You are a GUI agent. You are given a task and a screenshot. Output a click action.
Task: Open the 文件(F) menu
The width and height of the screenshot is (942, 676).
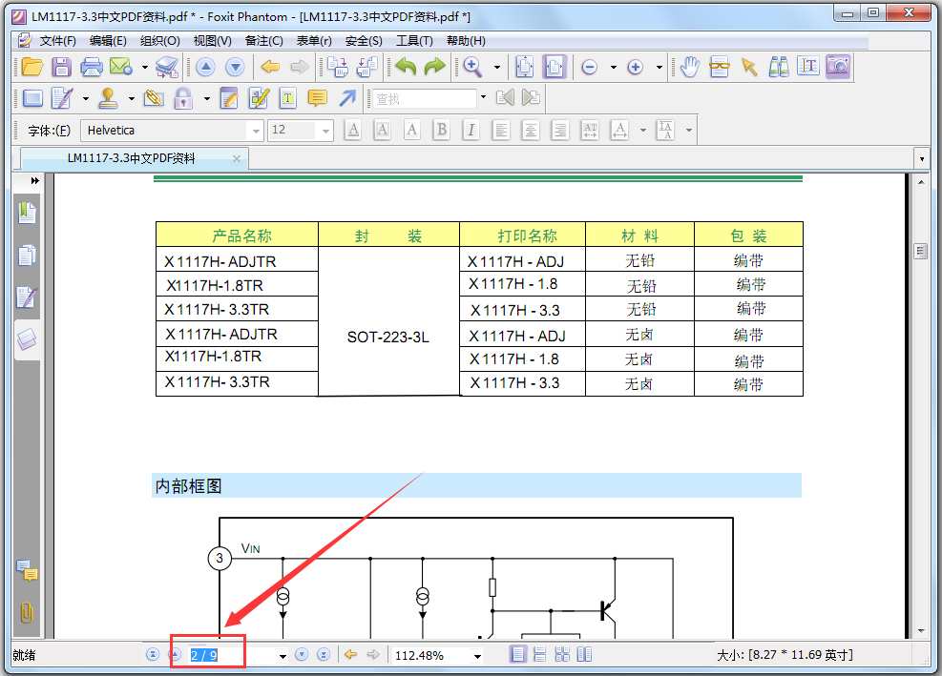57,41
